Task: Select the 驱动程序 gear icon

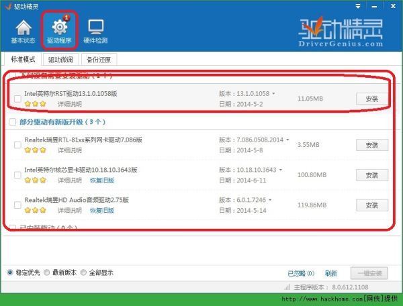Action: pos(60,31)
